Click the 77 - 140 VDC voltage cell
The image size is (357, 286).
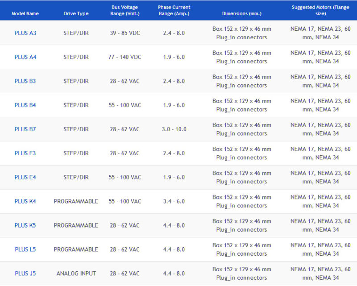(x=125, y=57)
